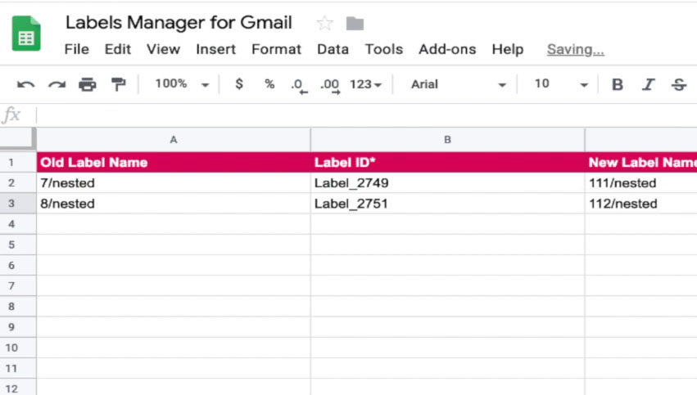The width and height of the screenshot is (697, 395).
Task: Format as currency with dollar icon
Action: (x=239, y=84)
